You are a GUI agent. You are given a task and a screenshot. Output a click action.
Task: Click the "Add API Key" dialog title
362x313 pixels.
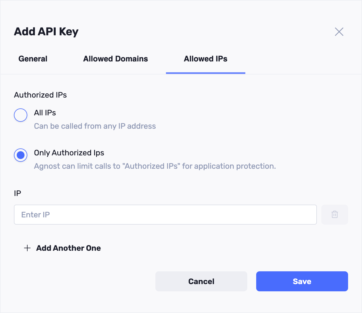click(46, 32)
